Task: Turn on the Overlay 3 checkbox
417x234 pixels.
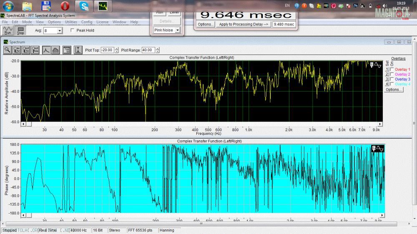Action: click(x=392, y=79)
